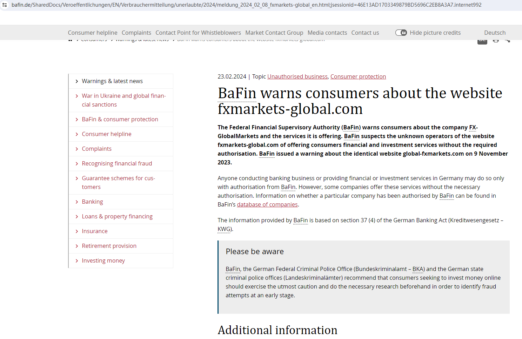Select Contact us in the top bar
The height and width of the screenshot is (339, 522).
coord(365,33)
